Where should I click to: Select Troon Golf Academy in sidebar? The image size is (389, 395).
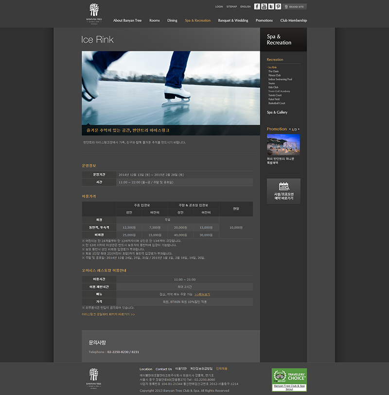(279, 91)
